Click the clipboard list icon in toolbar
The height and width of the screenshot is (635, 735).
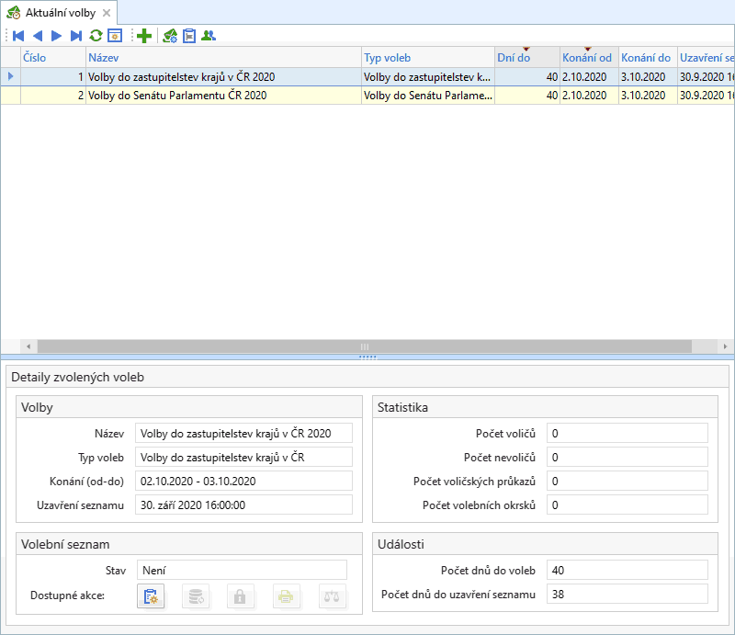189,36
